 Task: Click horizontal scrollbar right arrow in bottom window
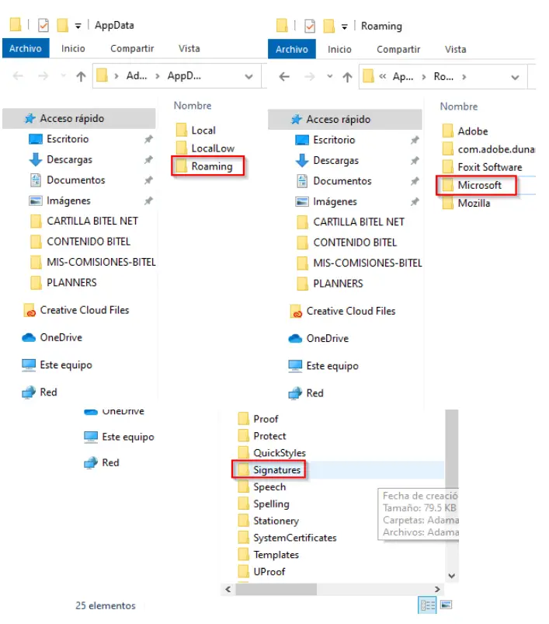[x=437, y=589]
